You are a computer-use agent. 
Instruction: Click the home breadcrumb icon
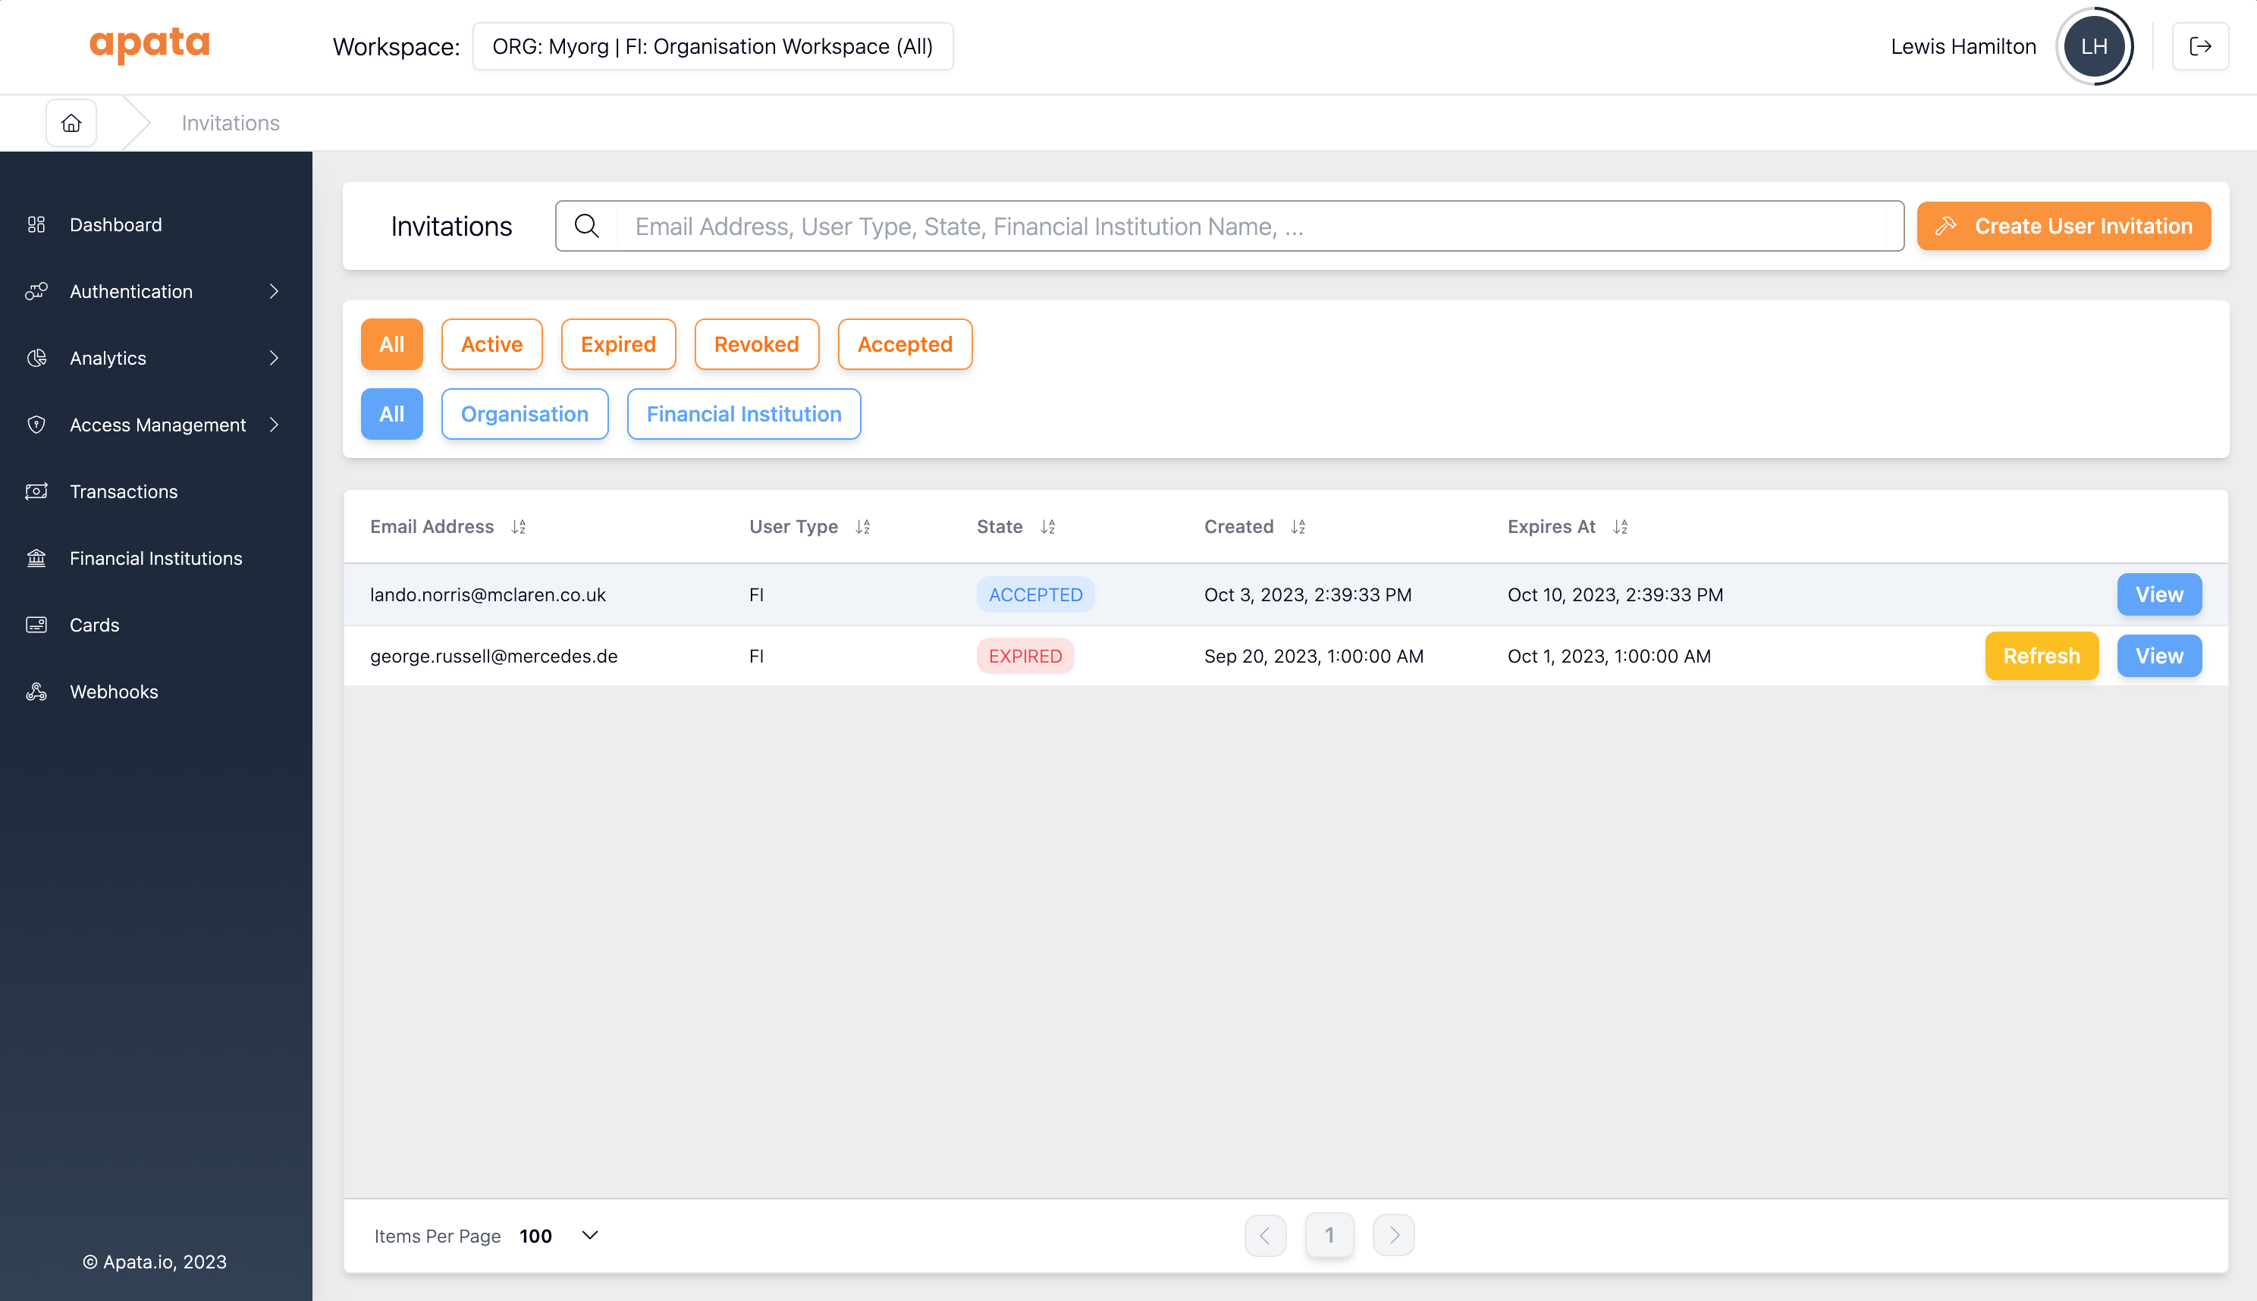point(71,124)
